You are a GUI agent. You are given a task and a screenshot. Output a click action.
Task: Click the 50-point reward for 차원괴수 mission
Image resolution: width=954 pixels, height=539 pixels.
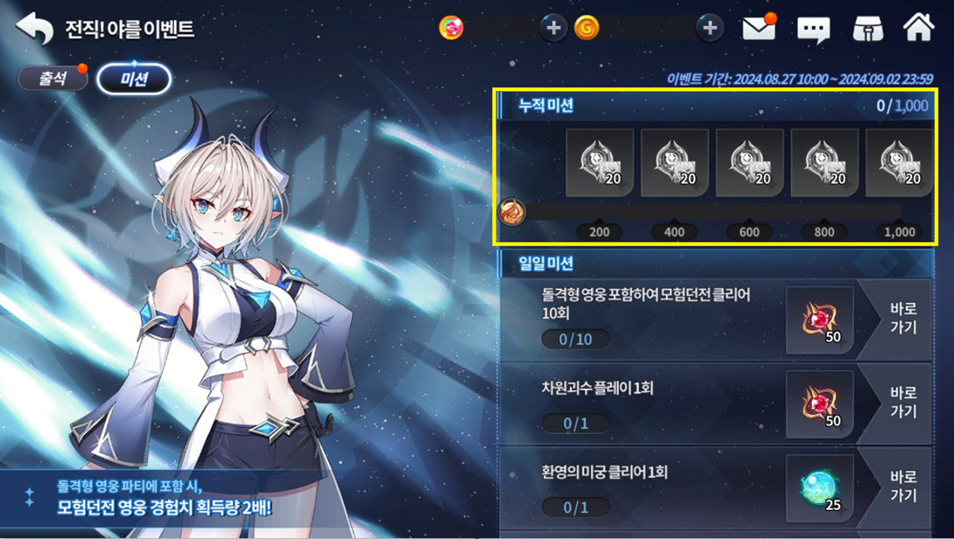tap(819, 404)
